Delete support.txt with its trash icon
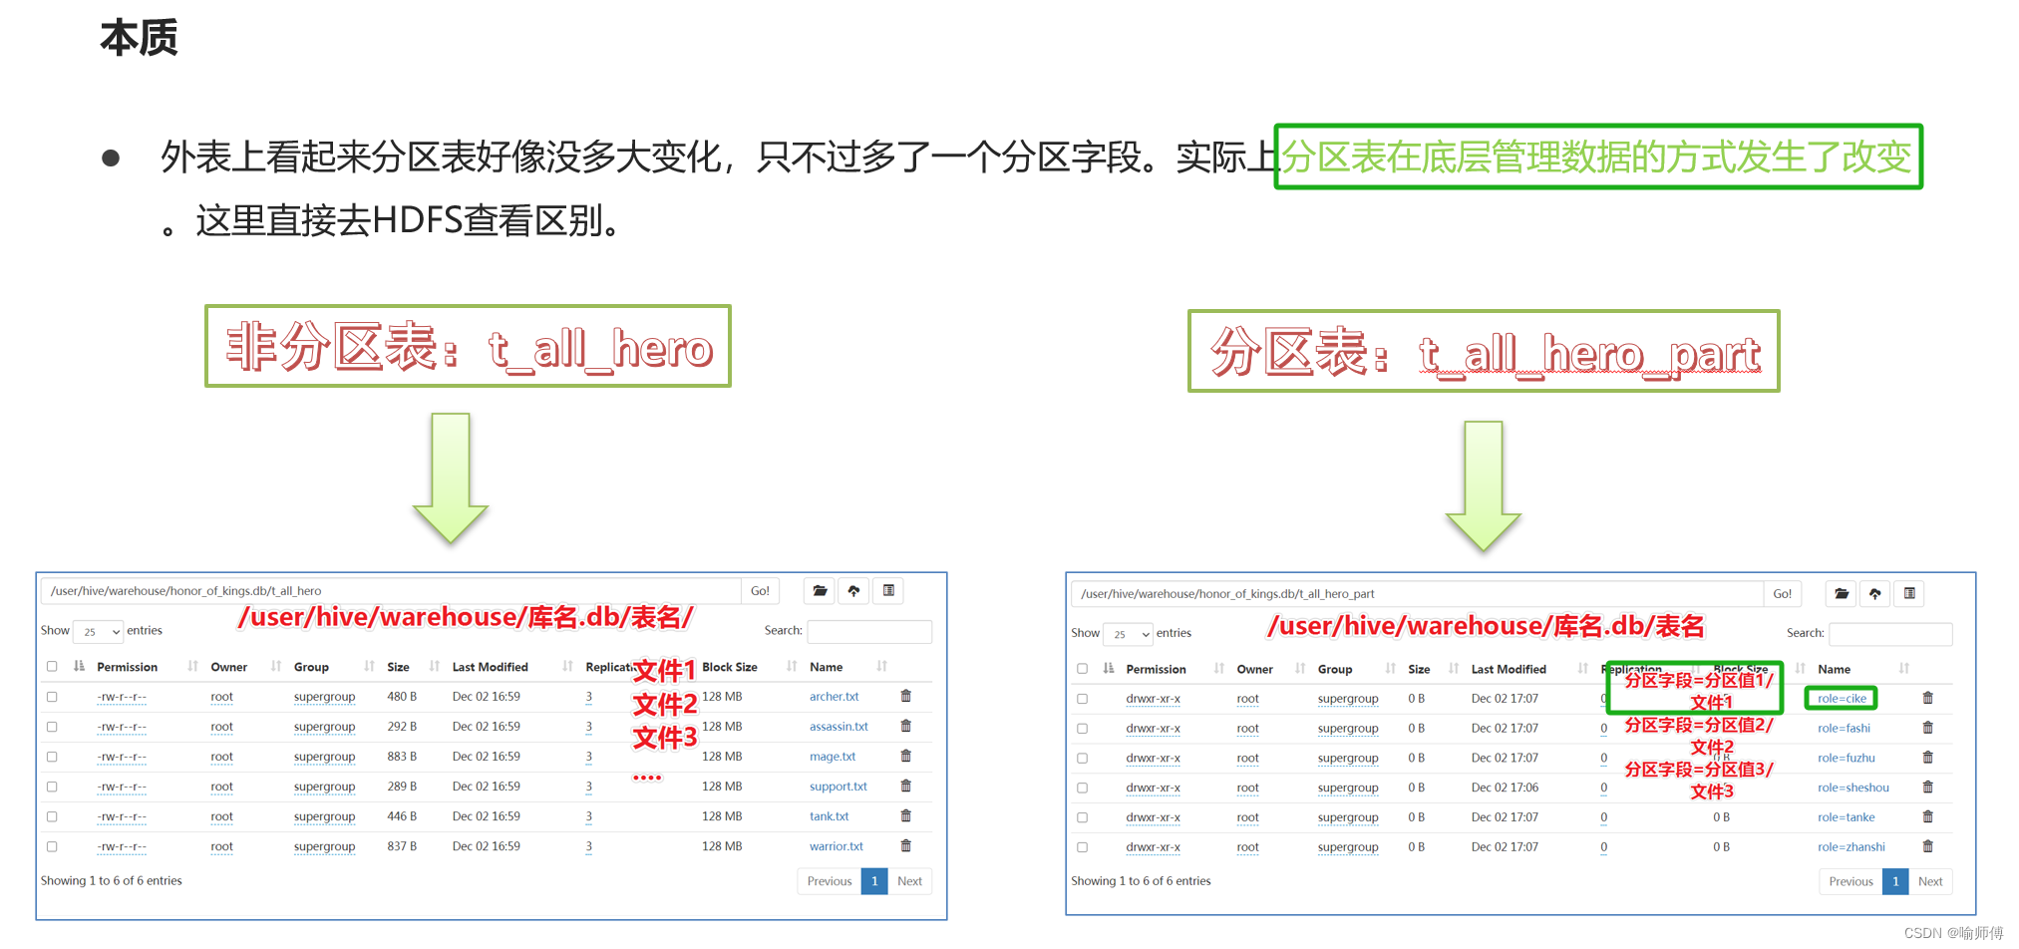 905,786
